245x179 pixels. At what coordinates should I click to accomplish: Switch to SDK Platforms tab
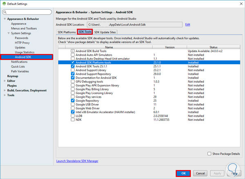(67, 32)
